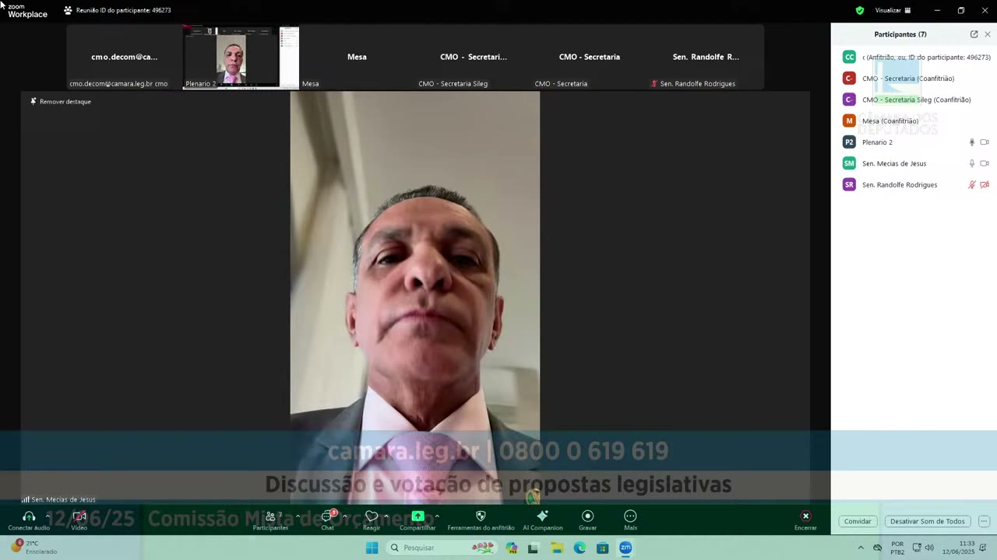Open more options beside Desativar Som
This screenshot has height=560, width=997.
(x=984, y=521)
